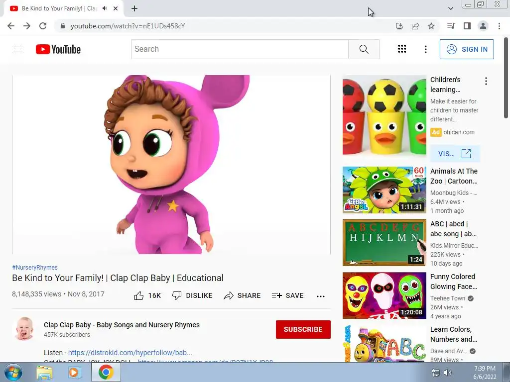Go forward with browser forward arrow
The image size is (510, 382).
pos(27,26)
